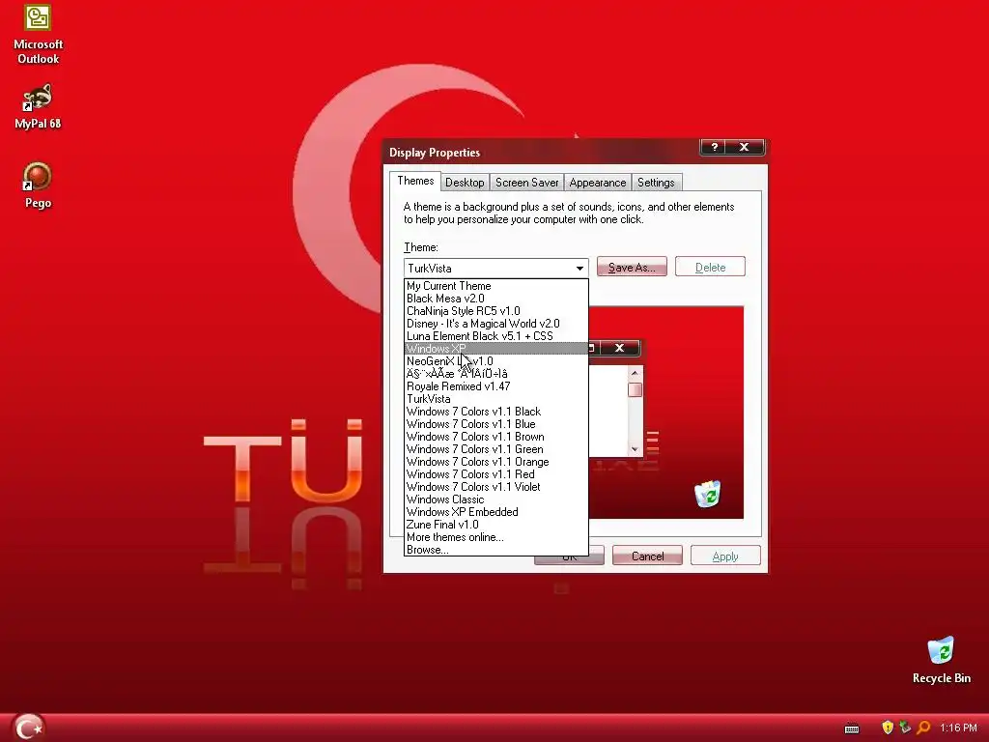Select the Pego desktop shortcut
The image size is (989, 742).
pos(38,185)
